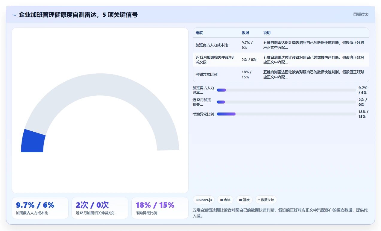Click the description in the 加班费占人力成本比 row

click(x=314, y=45)
